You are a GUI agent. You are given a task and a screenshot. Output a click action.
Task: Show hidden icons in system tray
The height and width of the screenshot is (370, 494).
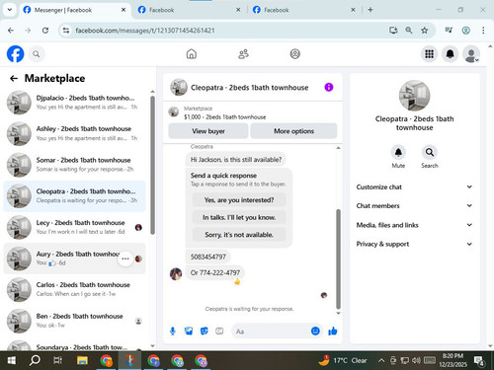point(381,360)
